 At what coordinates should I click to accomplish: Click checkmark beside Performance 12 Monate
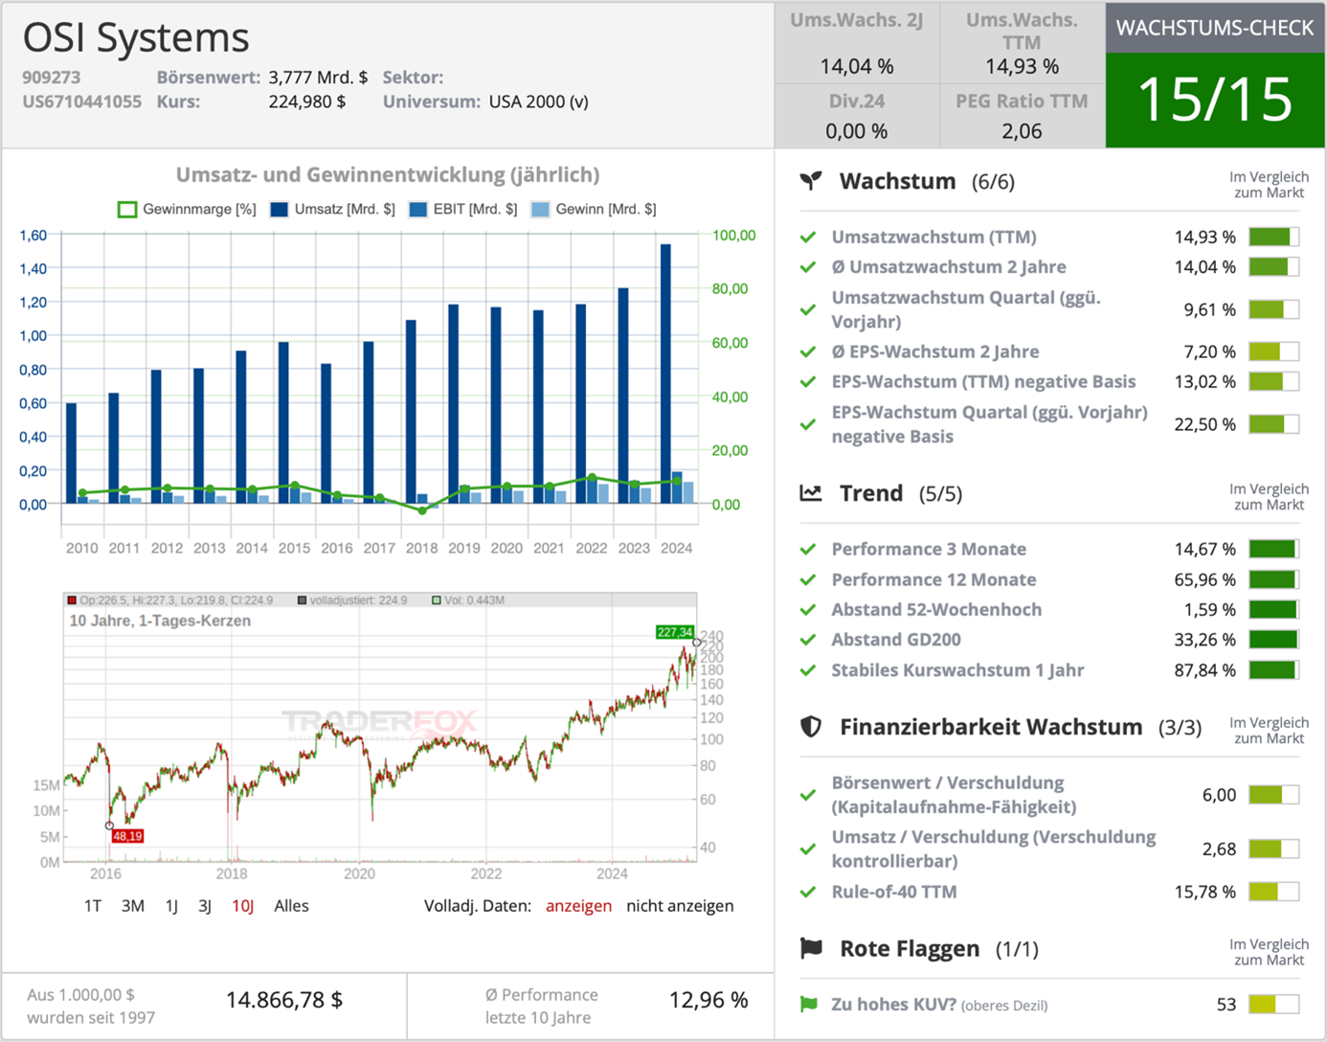pos(808,579)
